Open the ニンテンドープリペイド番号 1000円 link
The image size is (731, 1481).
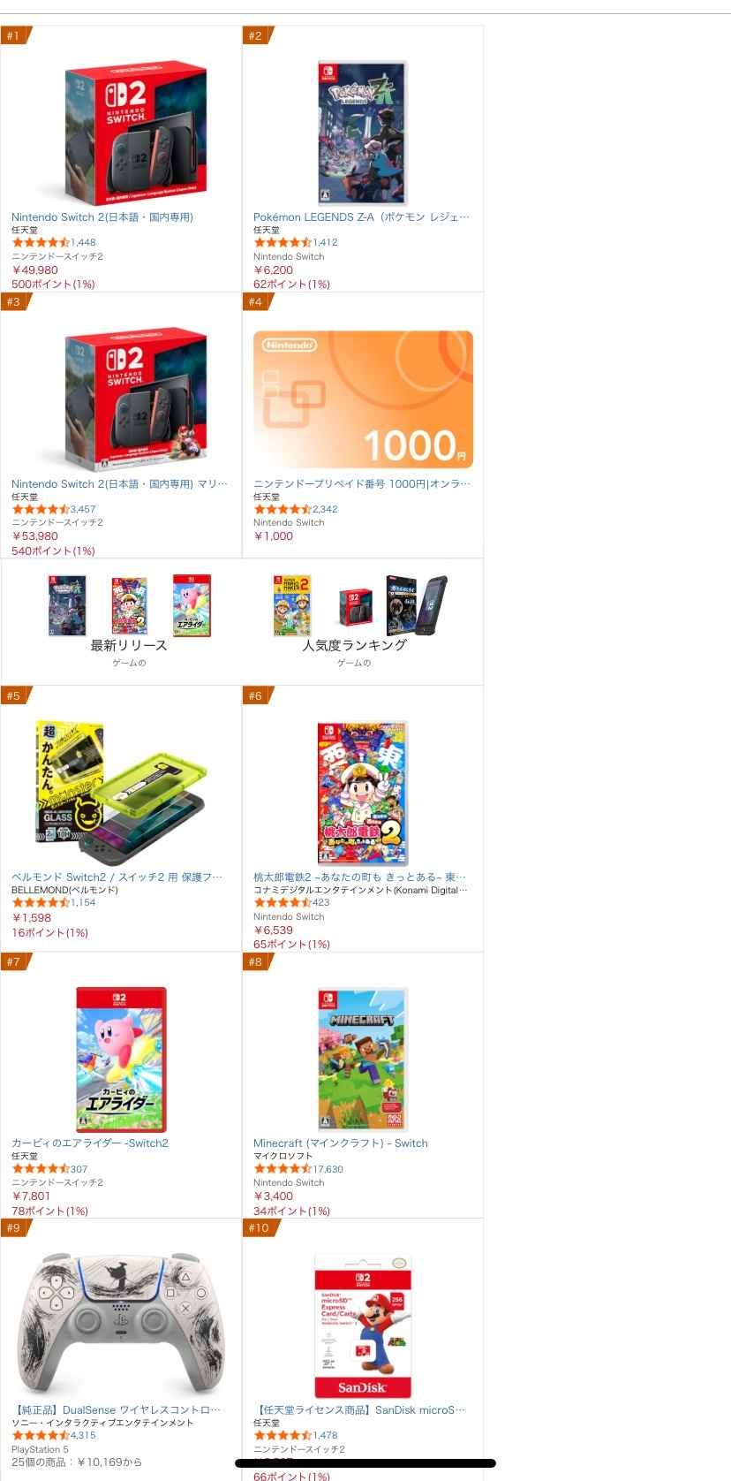362,483
